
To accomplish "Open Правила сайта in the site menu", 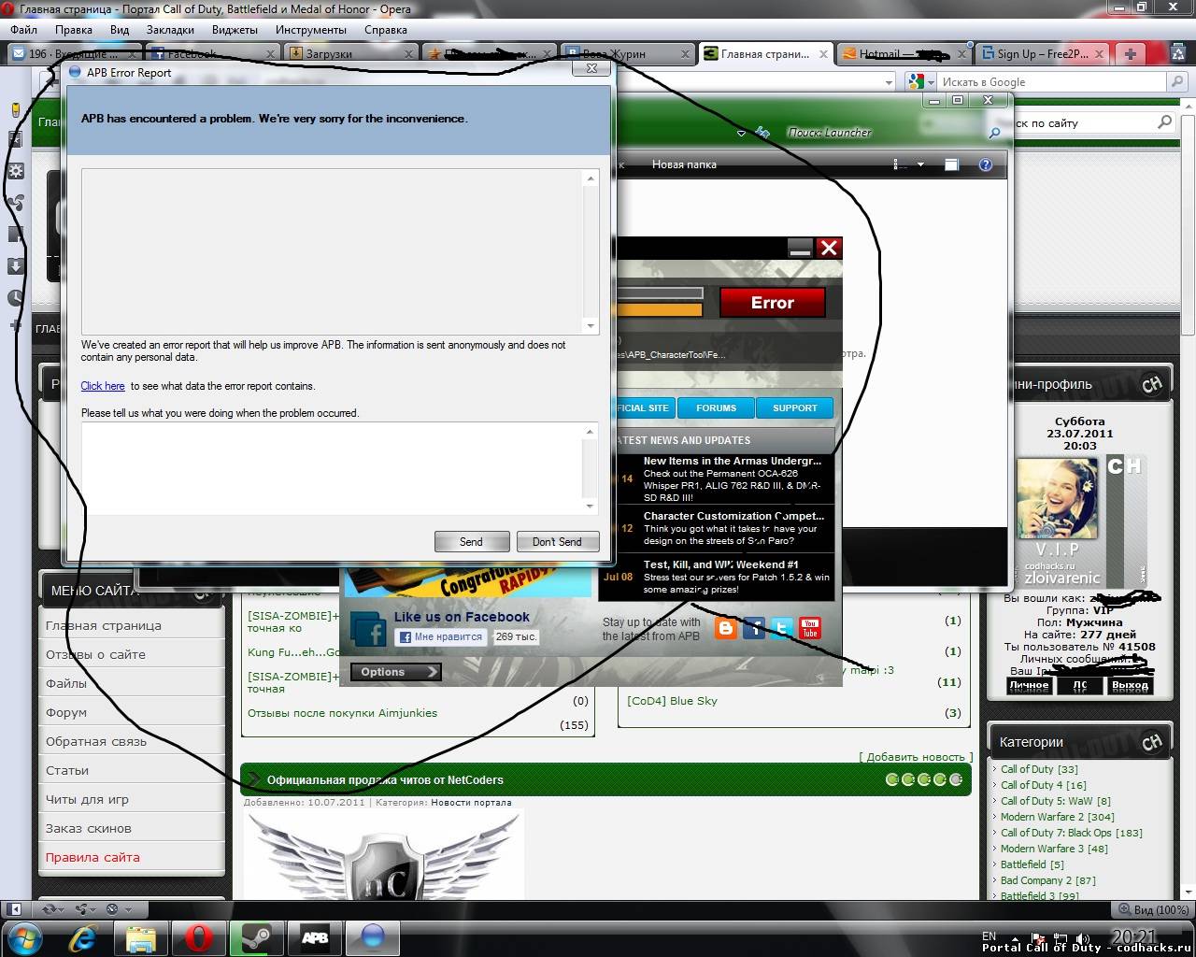I will coord(93,857).
